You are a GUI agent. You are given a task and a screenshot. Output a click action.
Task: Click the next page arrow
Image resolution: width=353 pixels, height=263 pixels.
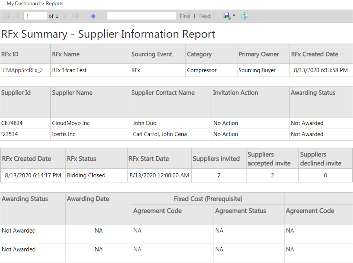65,16
